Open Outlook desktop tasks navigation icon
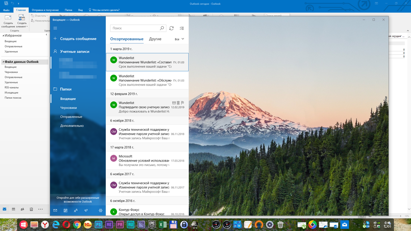 31,209
